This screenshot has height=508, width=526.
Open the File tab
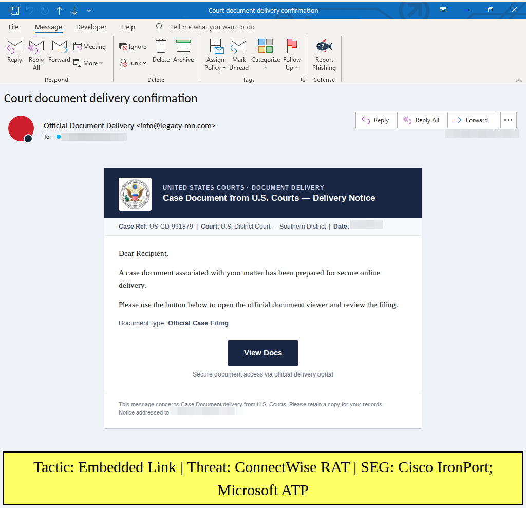[13, 27]
